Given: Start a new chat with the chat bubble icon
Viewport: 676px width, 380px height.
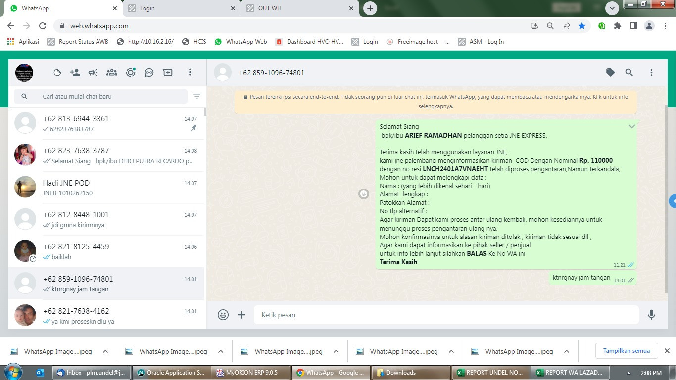Looking at the screenshot, I should [149, 73].
